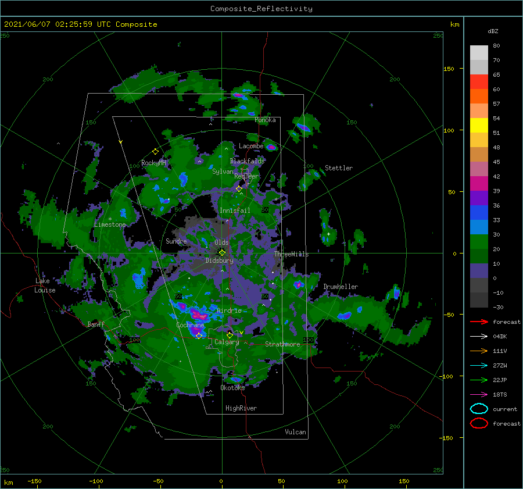Click the Vulcan town label
The image size is (523, 489).
click(x=296, y=432)
